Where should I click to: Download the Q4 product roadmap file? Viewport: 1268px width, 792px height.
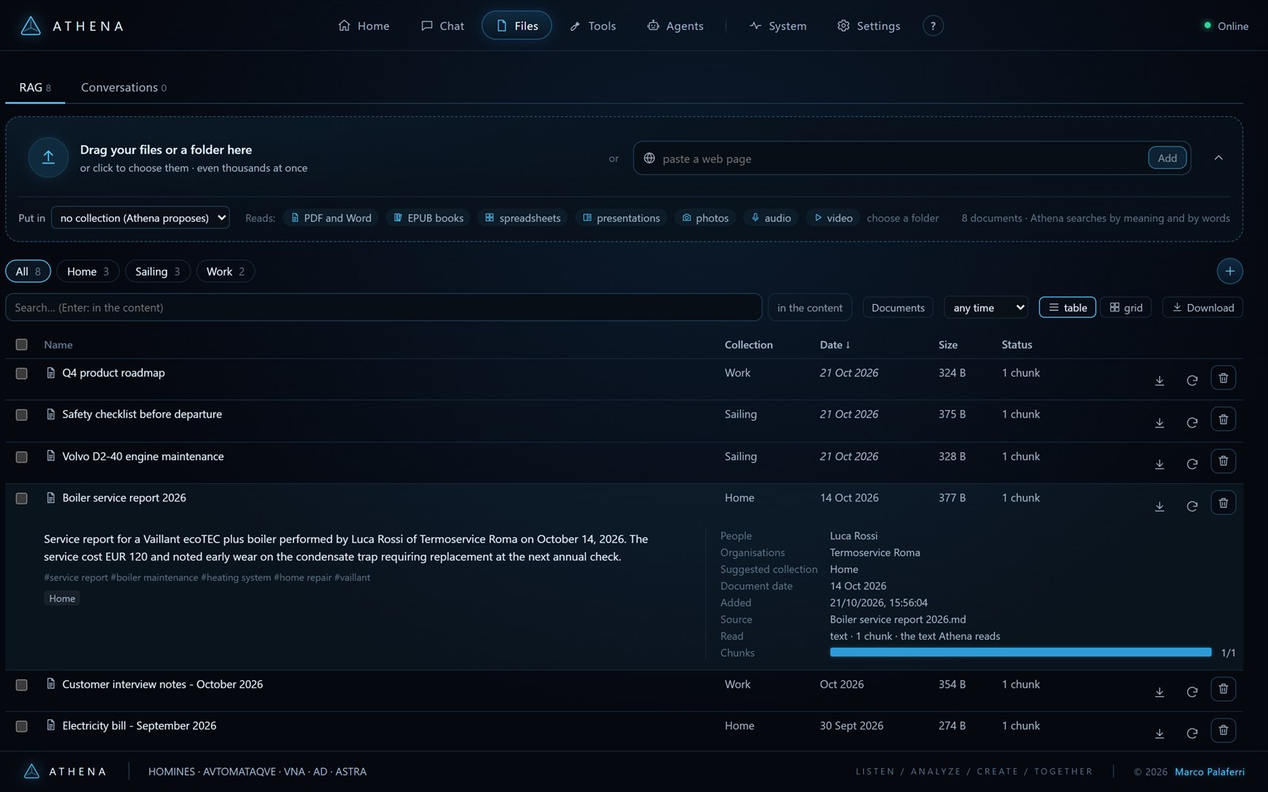point(1159,380)
